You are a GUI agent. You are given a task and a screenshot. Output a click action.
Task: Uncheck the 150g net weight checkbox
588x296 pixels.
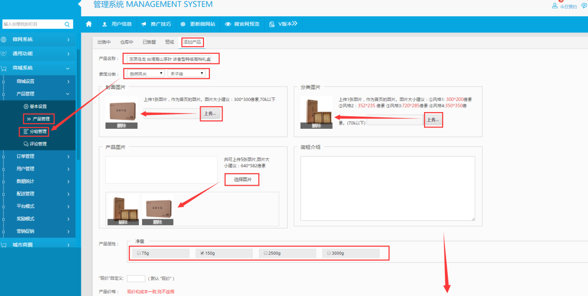pyautogui.click(x=202, y=253)
